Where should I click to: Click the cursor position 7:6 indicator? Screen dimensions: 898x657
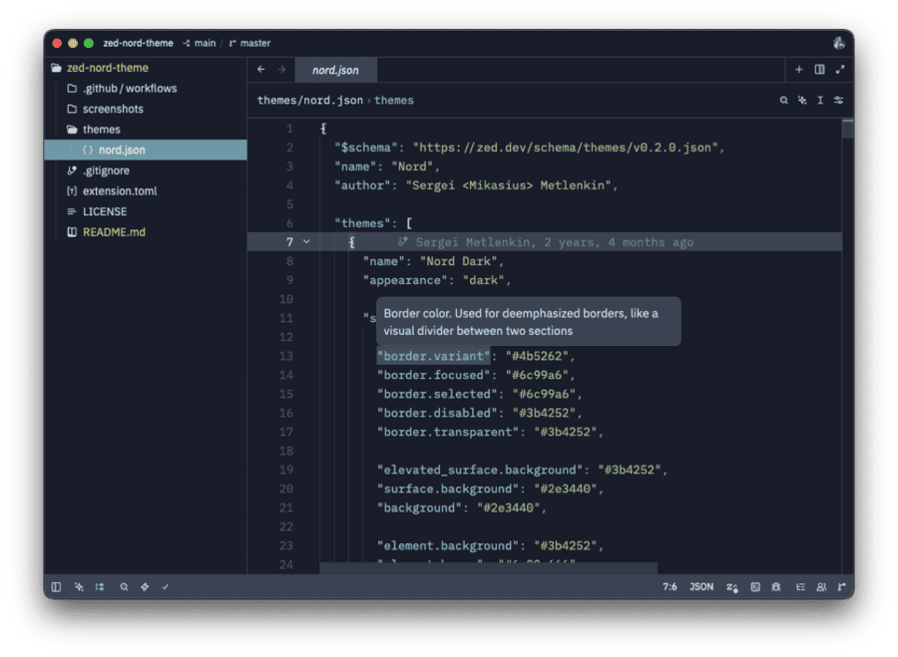coord(670,586)
